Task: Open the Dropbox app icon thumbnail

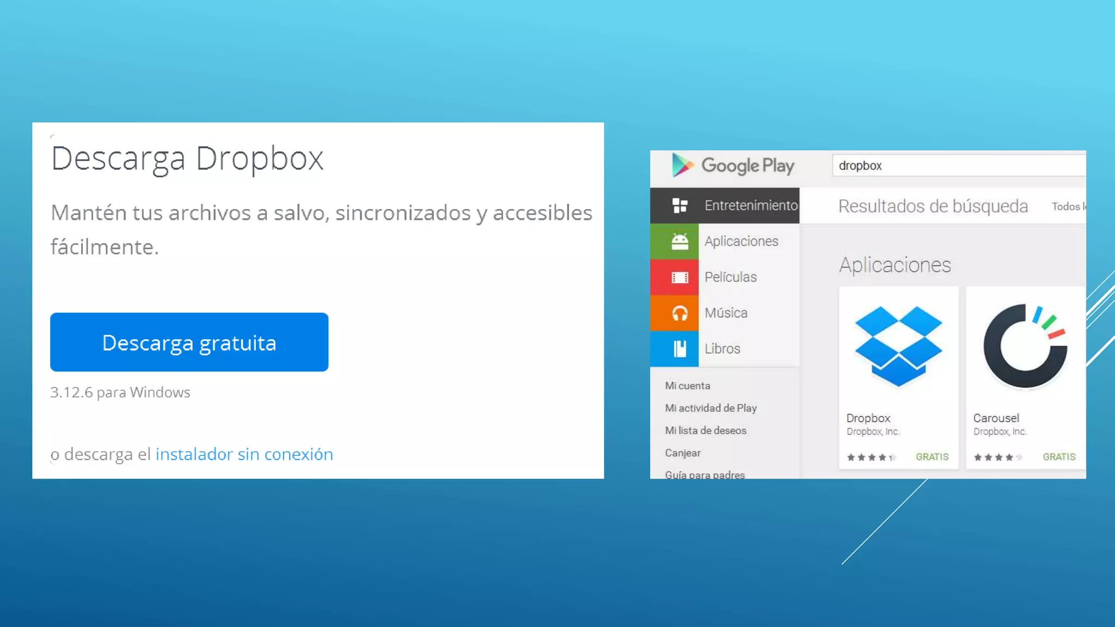Action: point(898,347)
